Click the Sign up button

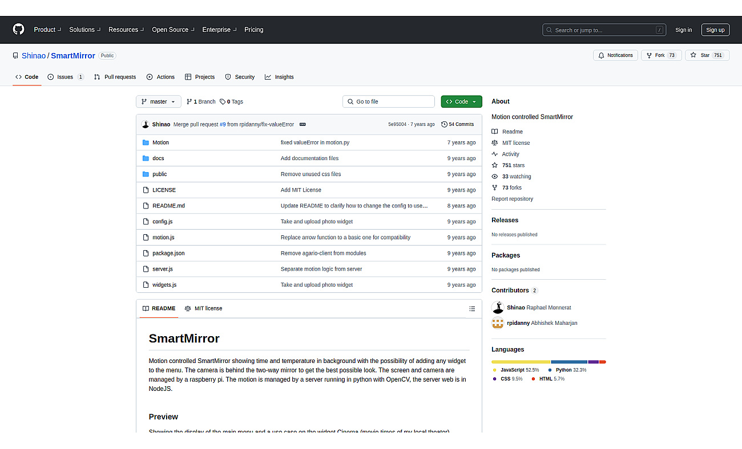(x=715, y=30)
